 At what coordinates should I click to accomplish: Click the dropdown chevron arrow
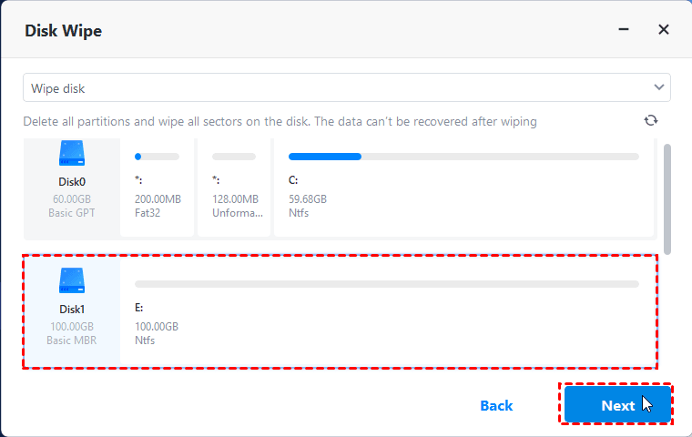pos(659,88)
